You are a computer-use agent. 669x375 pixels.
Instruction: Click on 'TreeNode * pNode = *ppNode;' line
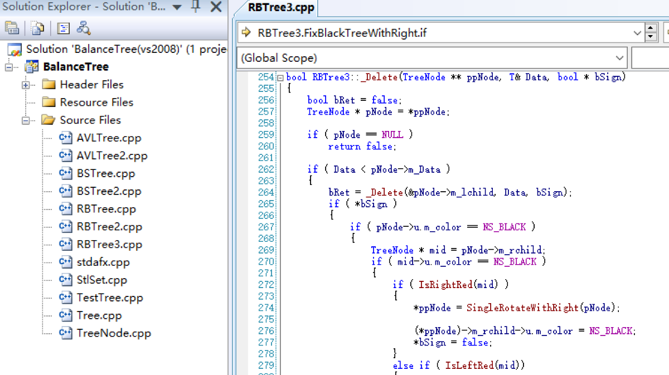pos(378,112)
